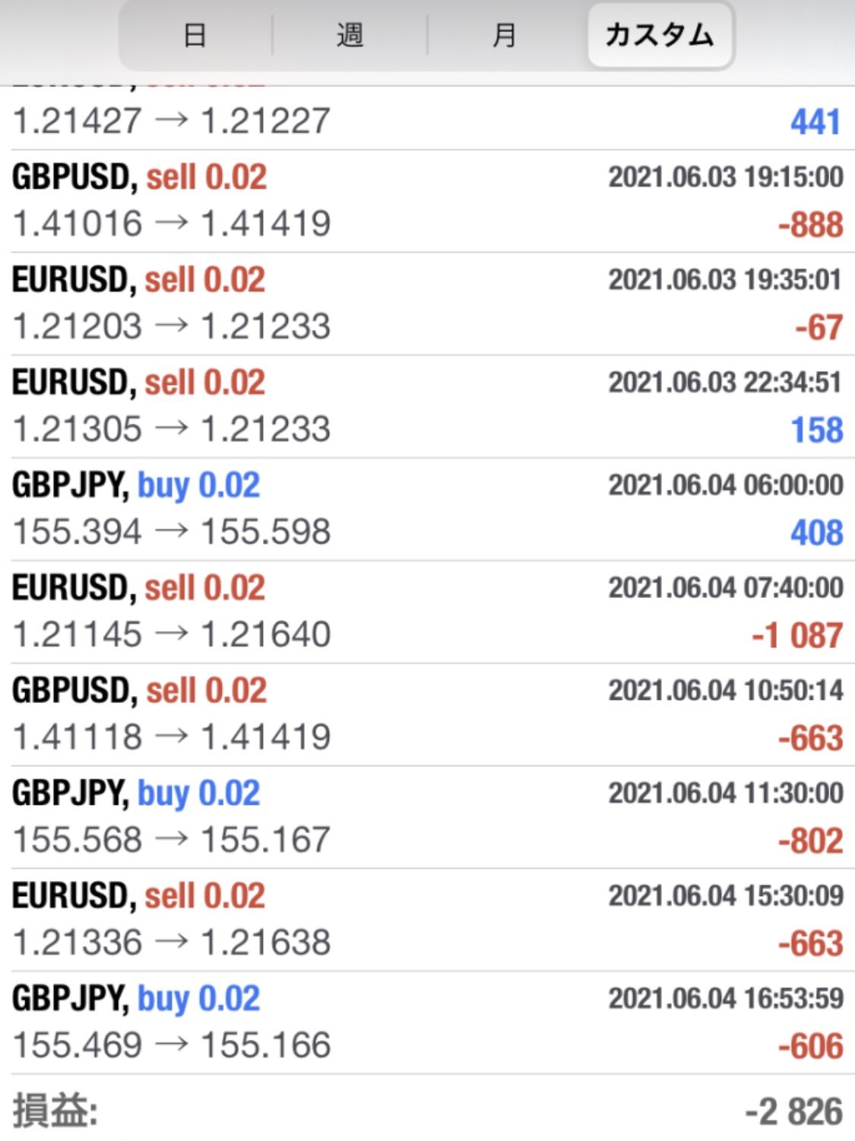The width and height of the screenshot is (855, 1141).
Task: Switch to the 月 (month) tab
Action: point(505,35)
